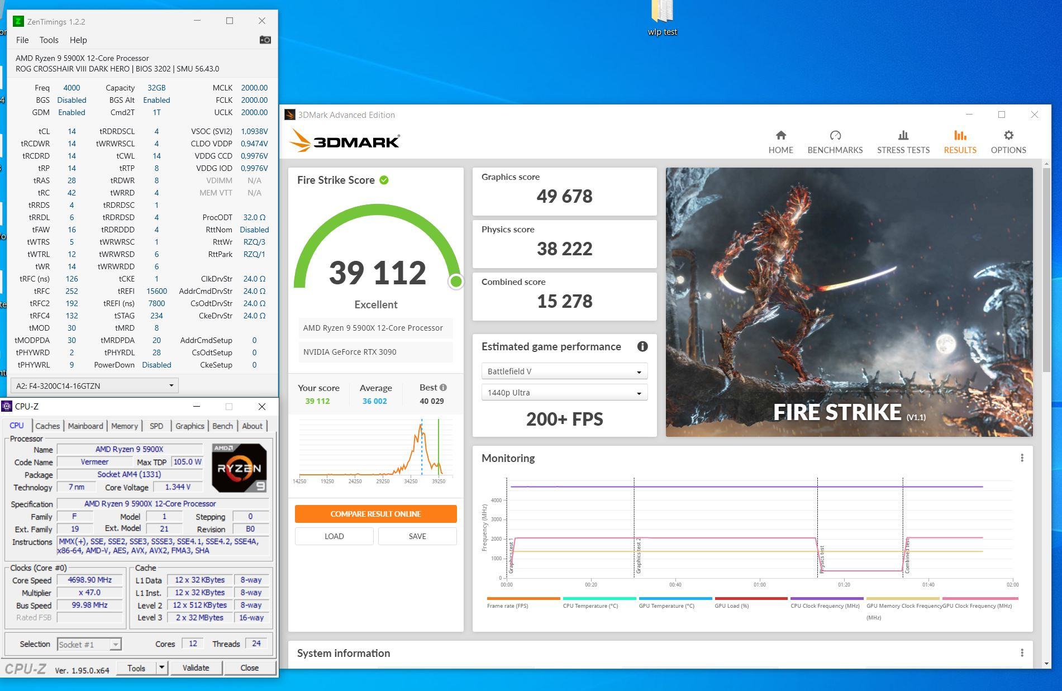Expand the Battlefield V game dropdown
Viewport: 1062px width, 691px height.
(564, 371)
